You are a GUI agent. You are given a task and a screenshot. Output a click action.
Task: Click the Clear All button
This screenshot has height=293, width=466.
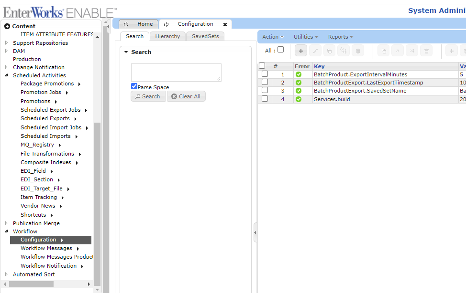coord(186,96)
